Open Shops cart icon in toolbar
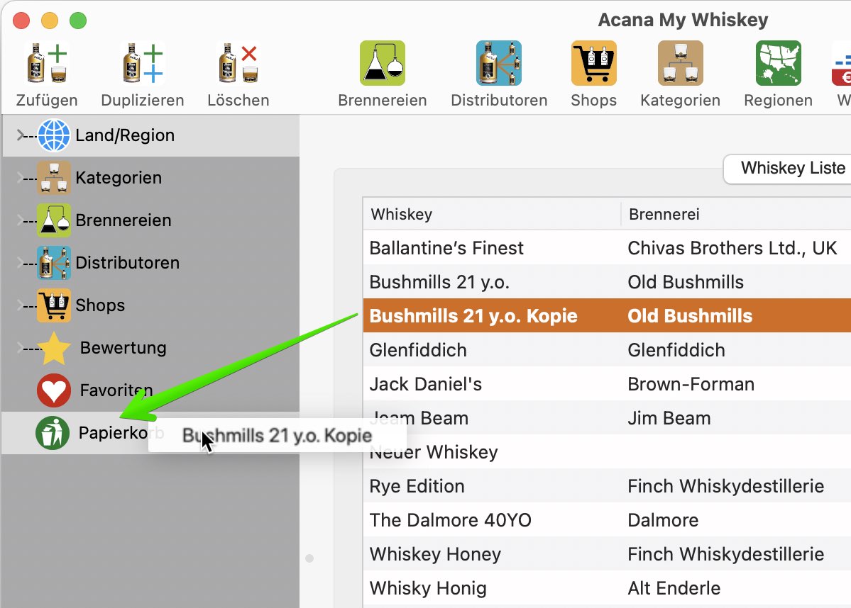The height and width of the screenshot is (608, 851). 594,63
